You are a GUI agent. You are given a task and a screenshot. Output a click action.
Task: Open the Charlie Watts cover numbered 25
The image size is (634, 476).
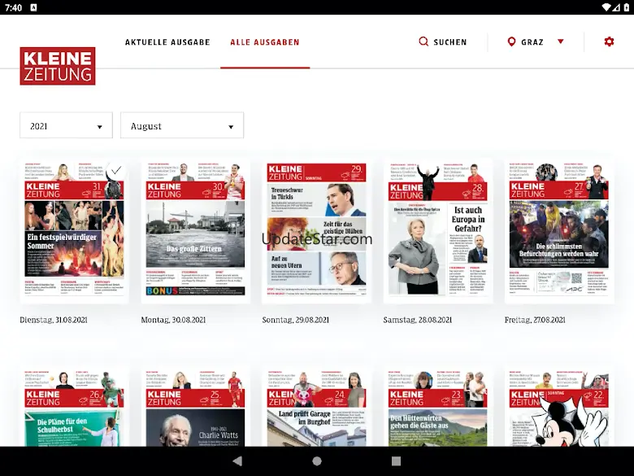pyautogui.click(x=195, y=407)
